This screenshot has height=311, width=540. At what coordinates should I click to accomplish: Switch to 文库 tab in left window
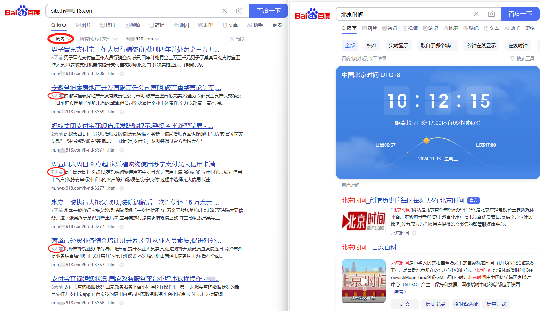(x=230, y=25)
